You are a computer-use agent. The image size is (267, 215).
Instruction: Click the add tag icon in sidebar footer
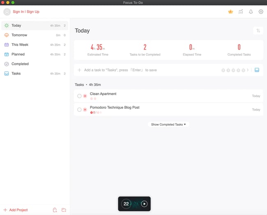[x=55, y=210]
